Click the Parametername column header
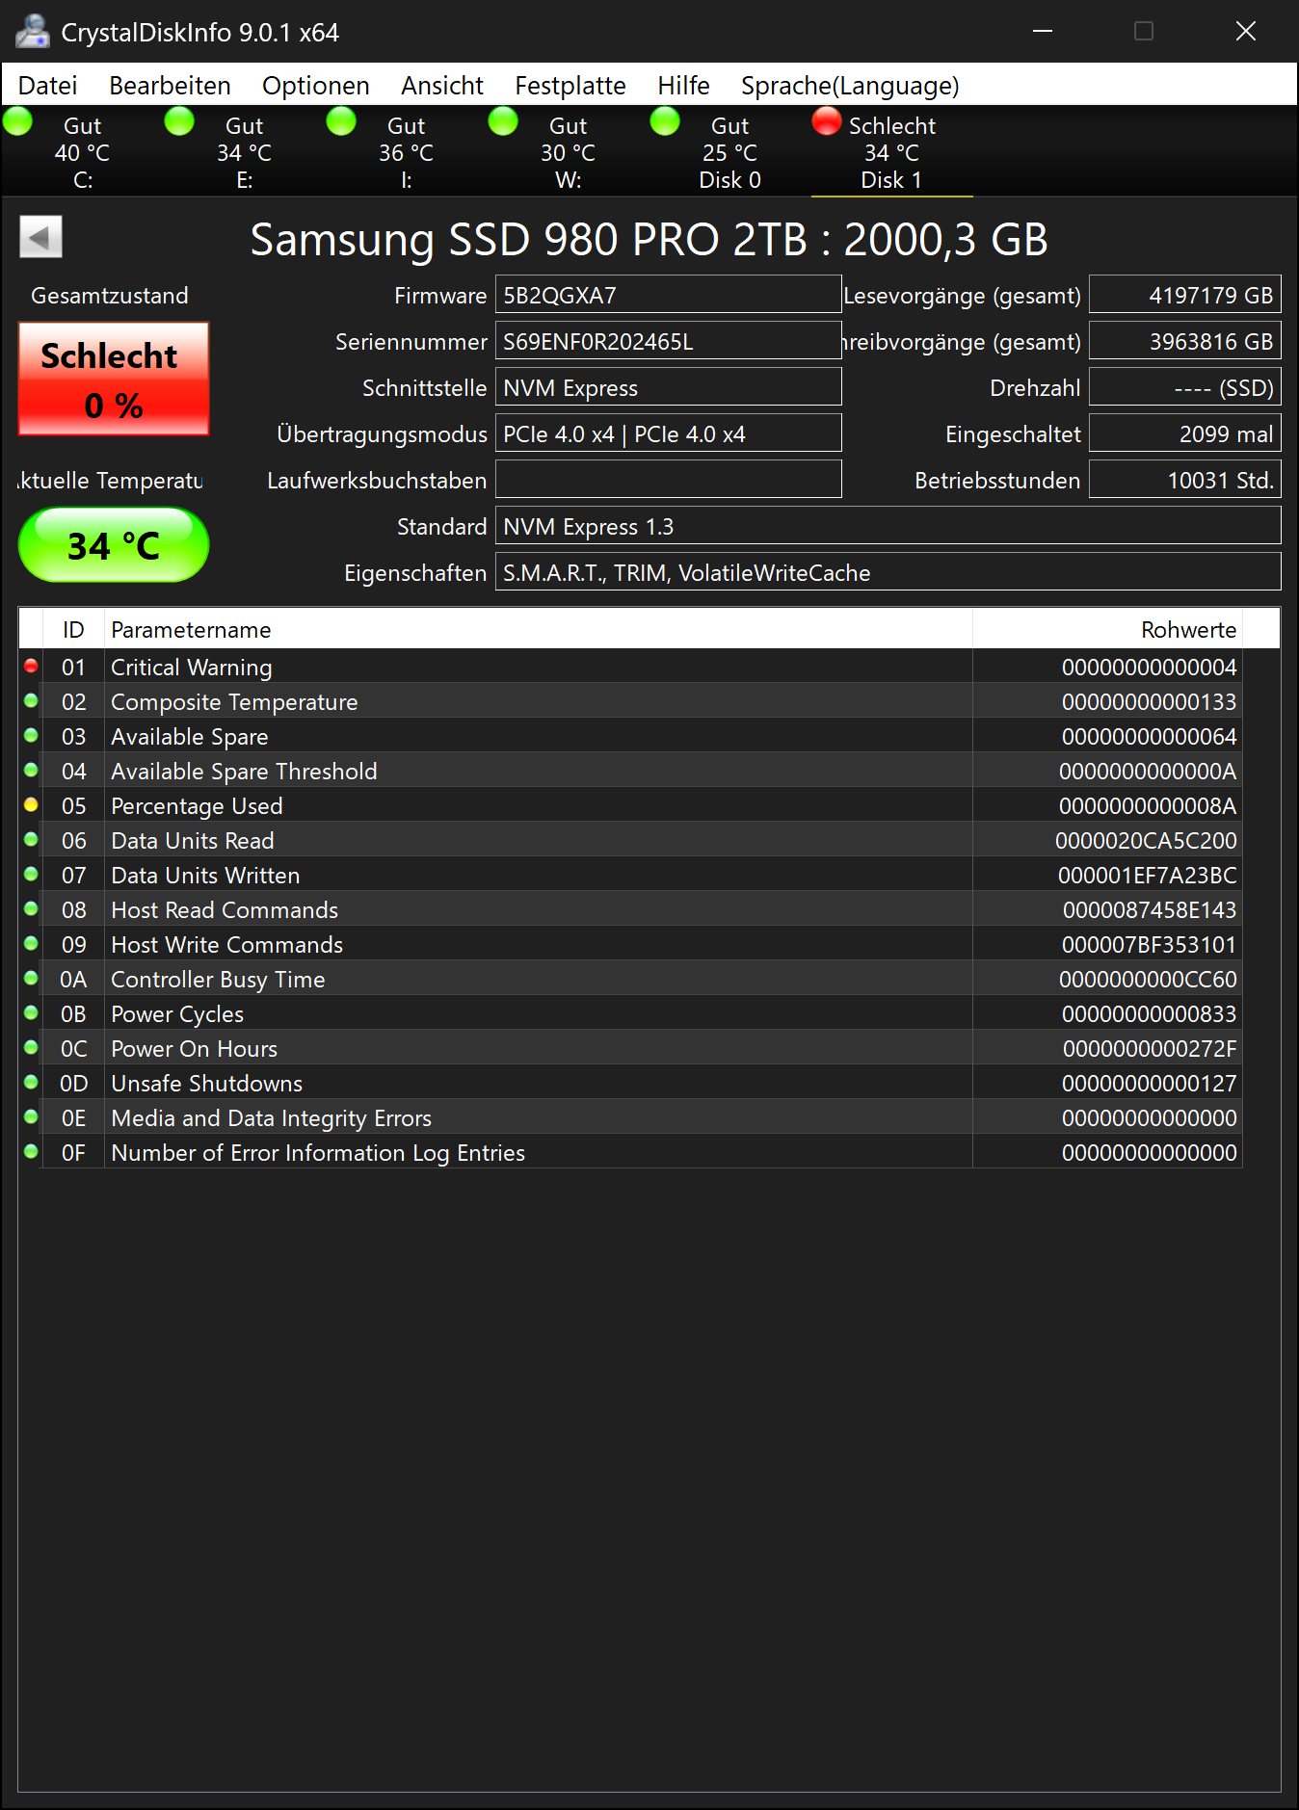The width and height of the screenshot is (1299, 1810). pos(539,629)
